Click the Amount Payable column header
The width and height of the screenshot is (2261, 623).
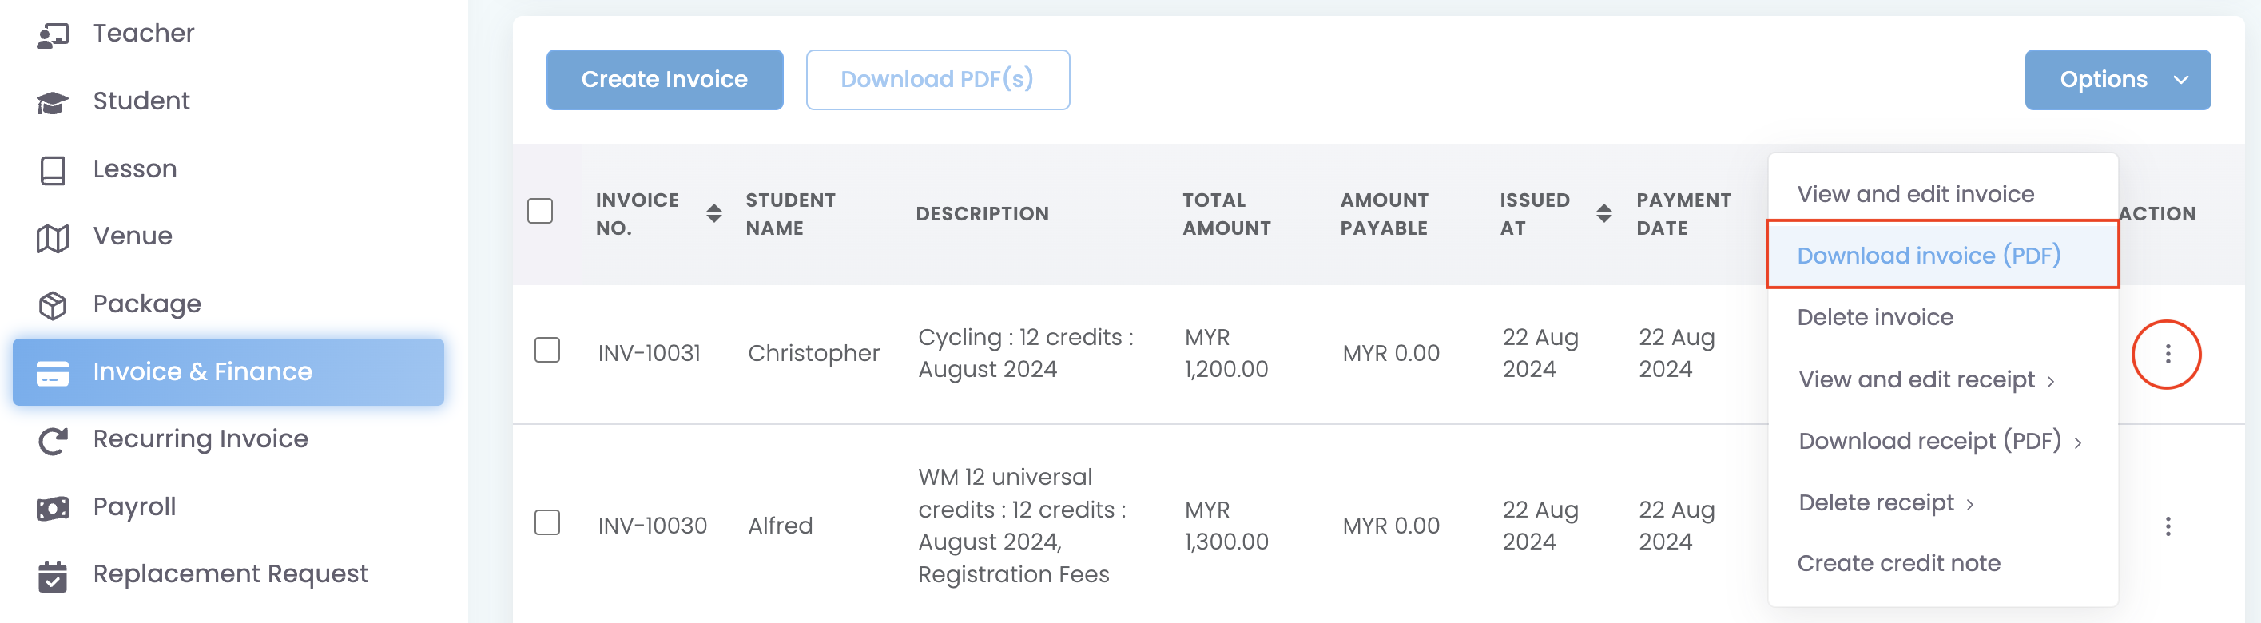(x=1384, y=214)
